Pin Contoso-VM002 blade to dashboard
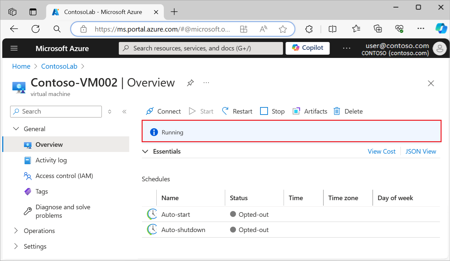Viewport: 450px width, 261px height. 190,83
